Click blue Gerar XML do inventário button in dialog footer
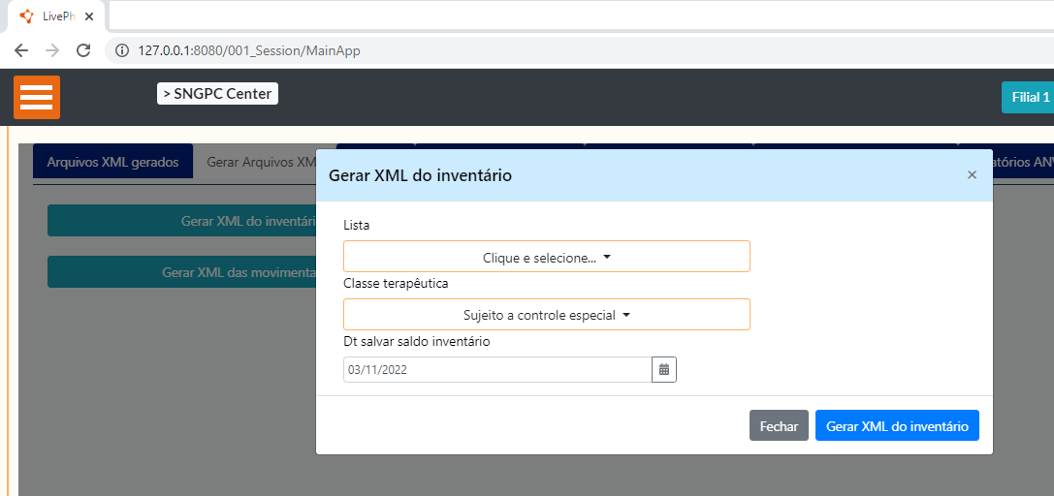The width and height of the screenshot is (1054, 496). pos(896,426)
